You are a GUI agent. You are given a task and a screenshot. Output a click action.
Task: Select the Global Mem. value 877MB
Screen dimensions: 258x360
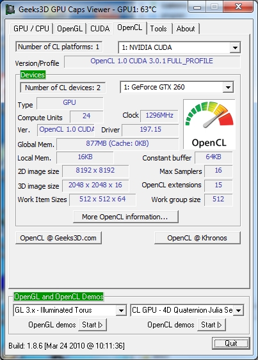click(x=118, y=144)
